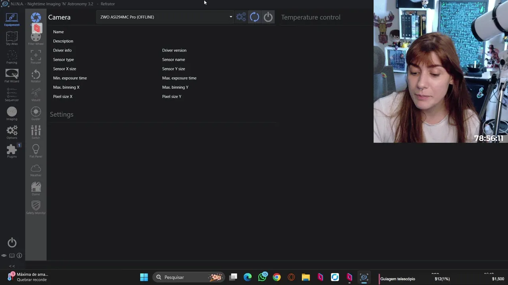The width and height of the screenshot is (508, 285).
Task: Select the Filter Wheel equipment tab
Action: click(36, 38)
